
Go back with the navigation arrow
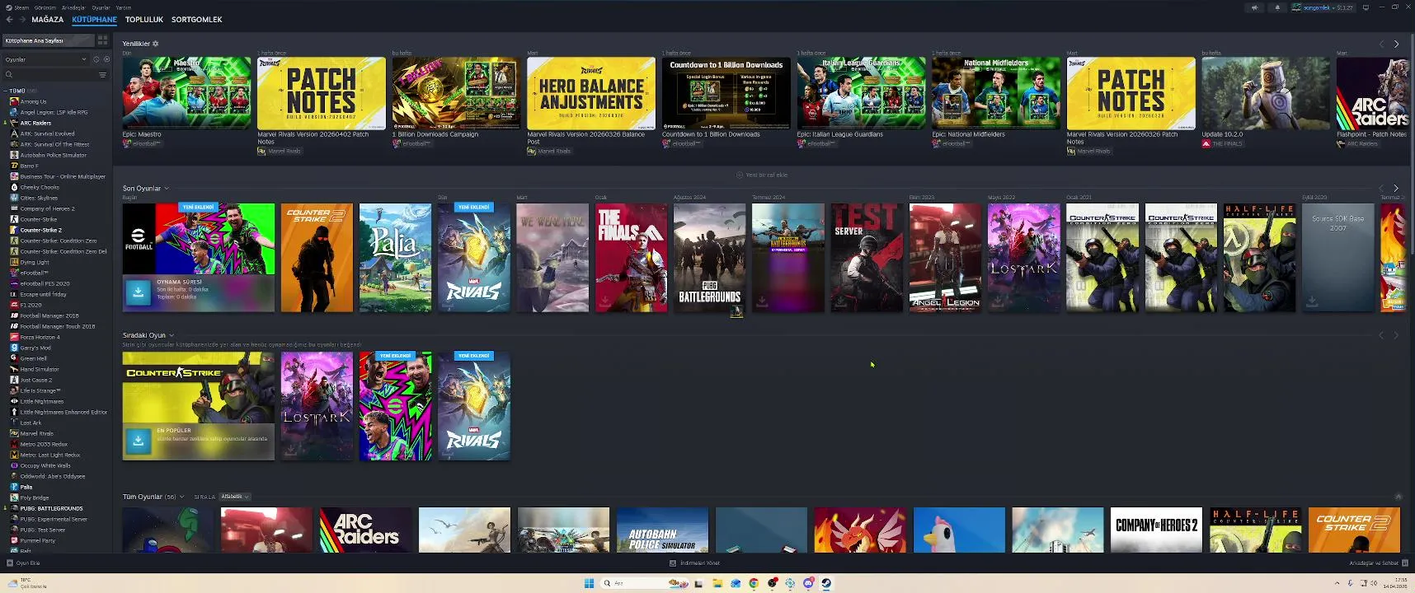click(x=10, y=20)
